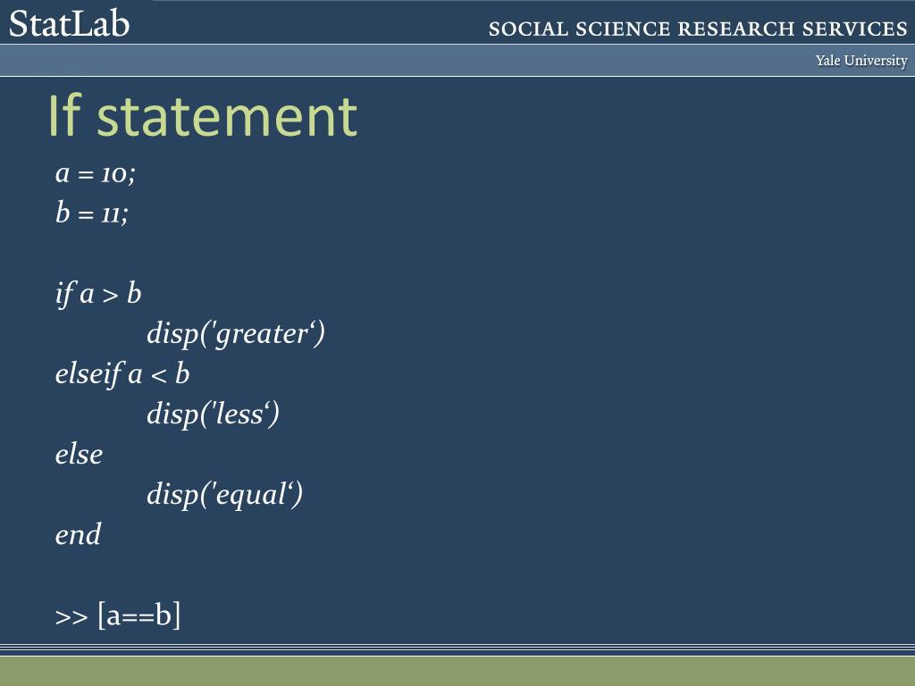Click the word 'statement' in the title

click(227, 117)
